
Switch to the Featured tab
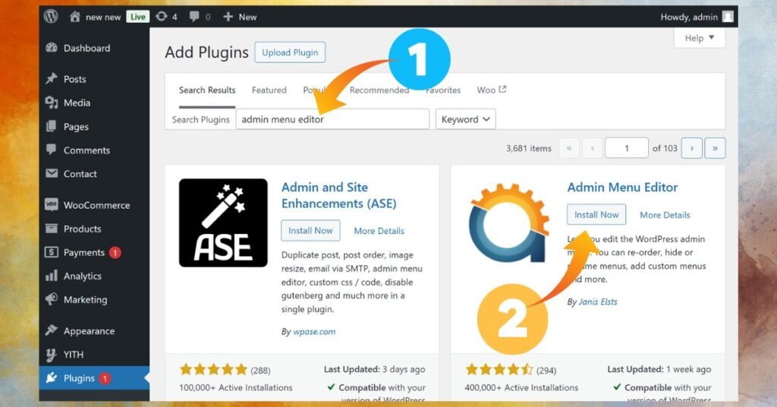(x=269, y=90)
